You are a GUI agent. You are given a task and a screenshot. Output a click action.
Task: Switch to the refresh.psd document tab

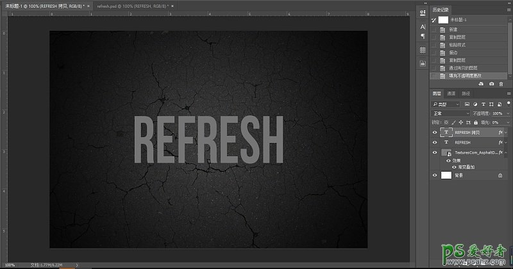coord(130,5)
